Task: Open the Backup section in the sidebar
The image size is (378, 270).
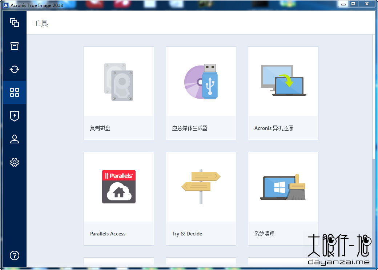Action: [x=15, y=23]
